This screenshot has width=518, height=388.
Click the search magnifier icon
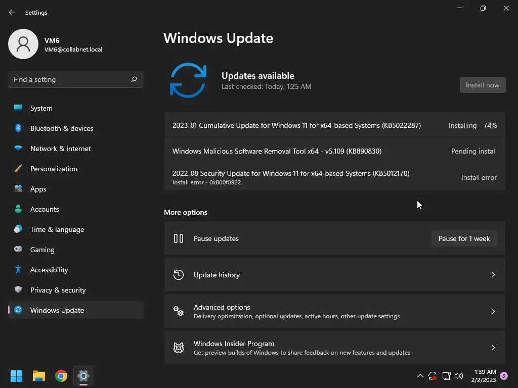(x=134, y=79)
